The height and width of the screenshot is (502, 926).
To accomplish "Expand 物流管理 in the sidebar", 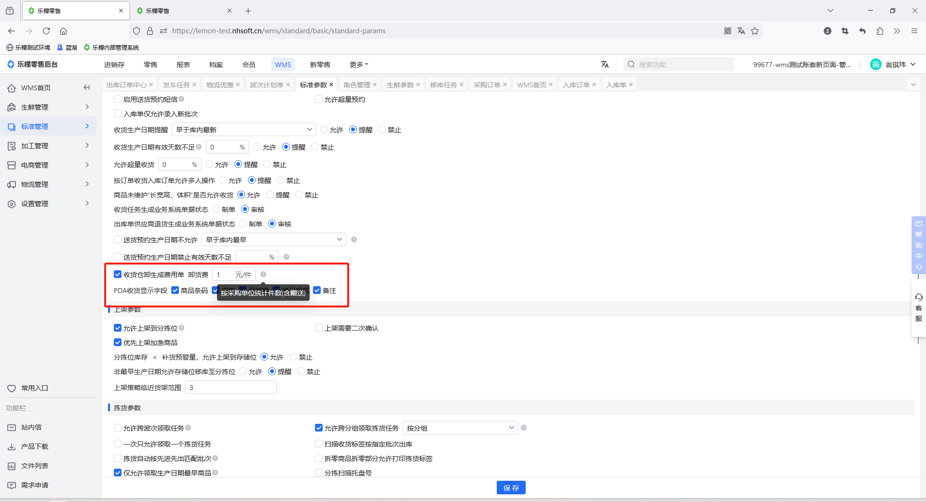I will (48, 184).
